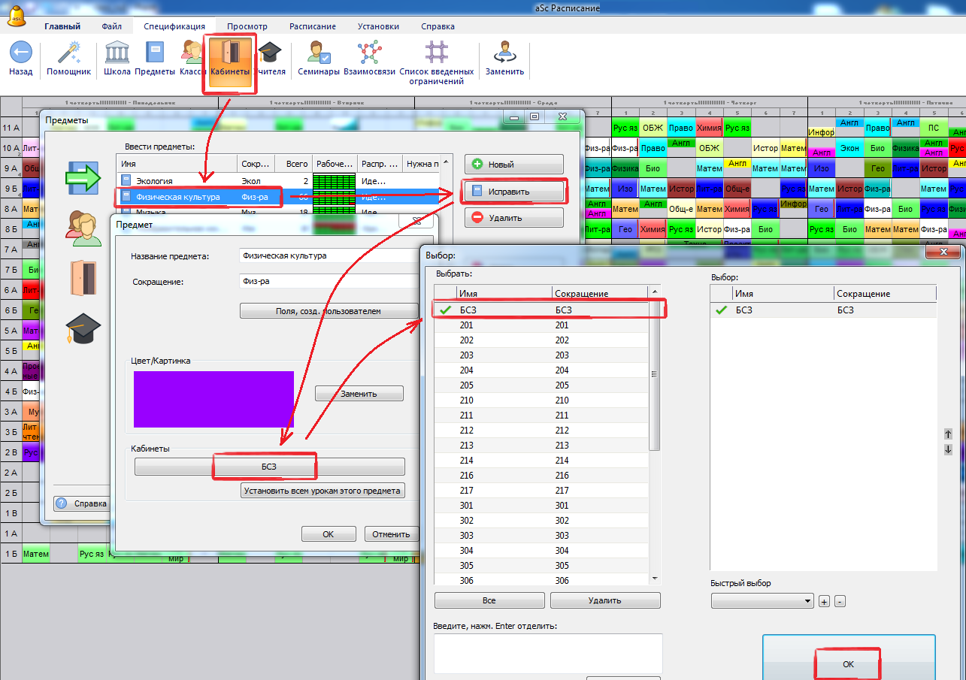Image resolution: width=966 pixels, height=680 pixels.
Task: Click the Исправить button
Action: (x=513, y=192)
